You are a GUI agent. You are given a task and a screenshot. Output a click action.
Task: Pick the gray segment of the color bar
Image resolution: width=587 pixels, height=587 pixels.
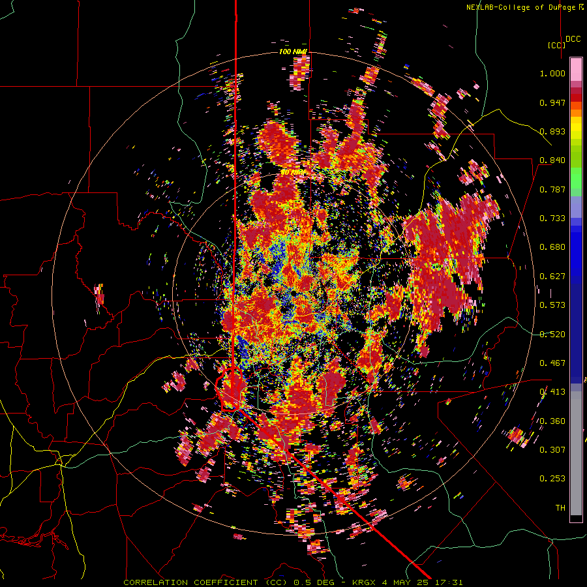pos(576,453)
